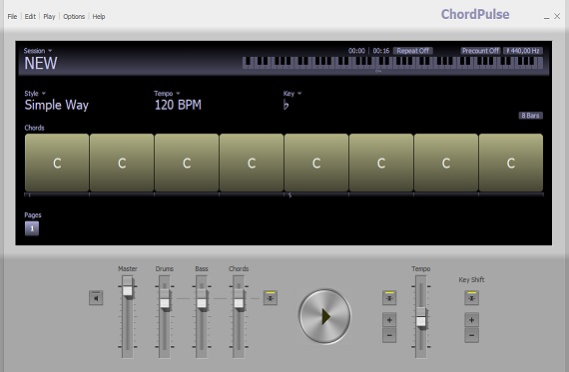This screenshot has height=372, width=569.
Task: Click the piano keyboard display
Action: 392,63
